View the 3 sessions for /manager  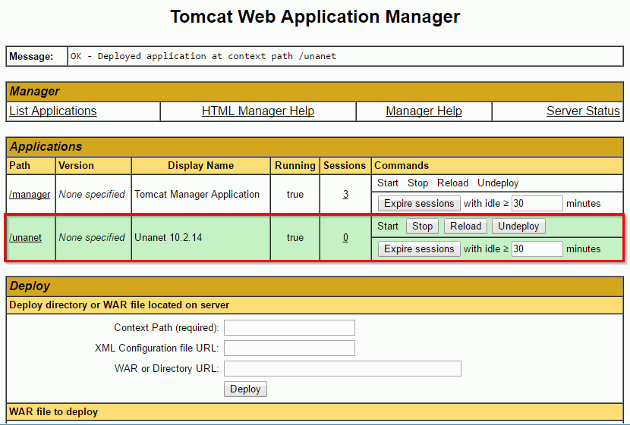(x=345, y=195)
